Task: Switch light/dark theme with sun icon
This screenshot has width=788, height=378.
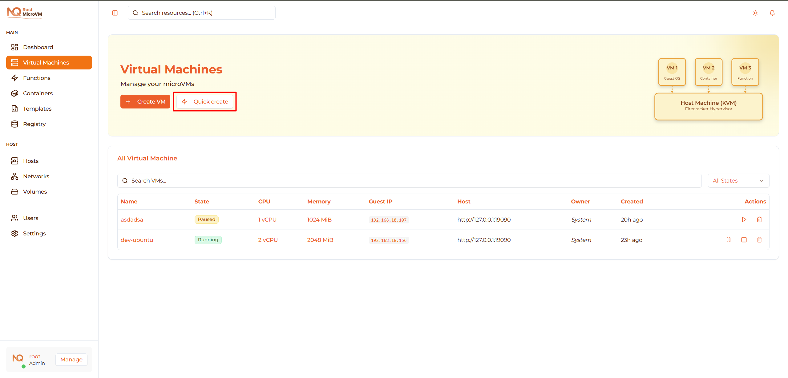Action: click(x=755, y=13)
